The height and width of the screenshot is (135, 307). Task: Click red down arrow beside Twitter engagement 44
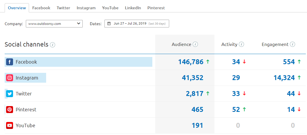point(299,94)
